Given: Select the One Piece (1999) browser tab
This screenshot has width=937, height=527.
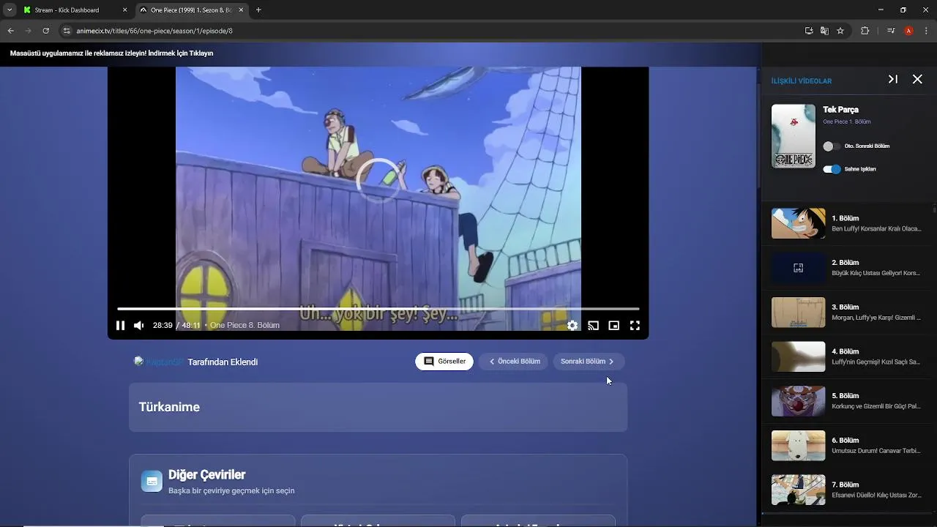Looking at the screenshot, I should pyautogui.click(x=191, y=10).
